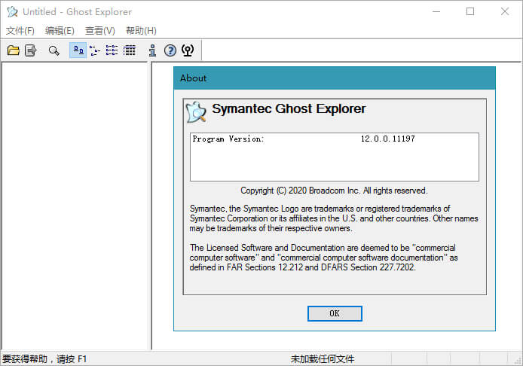Click Program Version number 12.0.0.11197

pyautogui.click(x=387, y=139)
